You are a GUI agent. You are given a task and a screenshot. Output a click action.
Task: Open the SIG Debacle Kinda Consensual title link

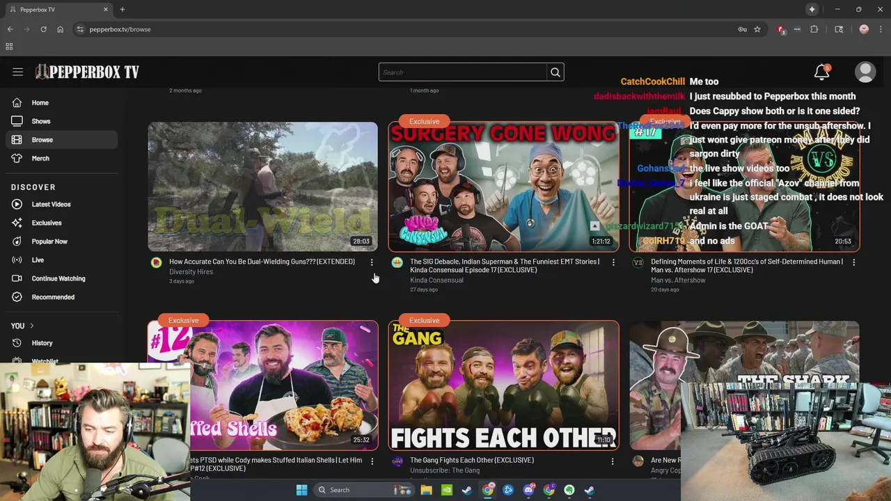[x=505, y=266]
